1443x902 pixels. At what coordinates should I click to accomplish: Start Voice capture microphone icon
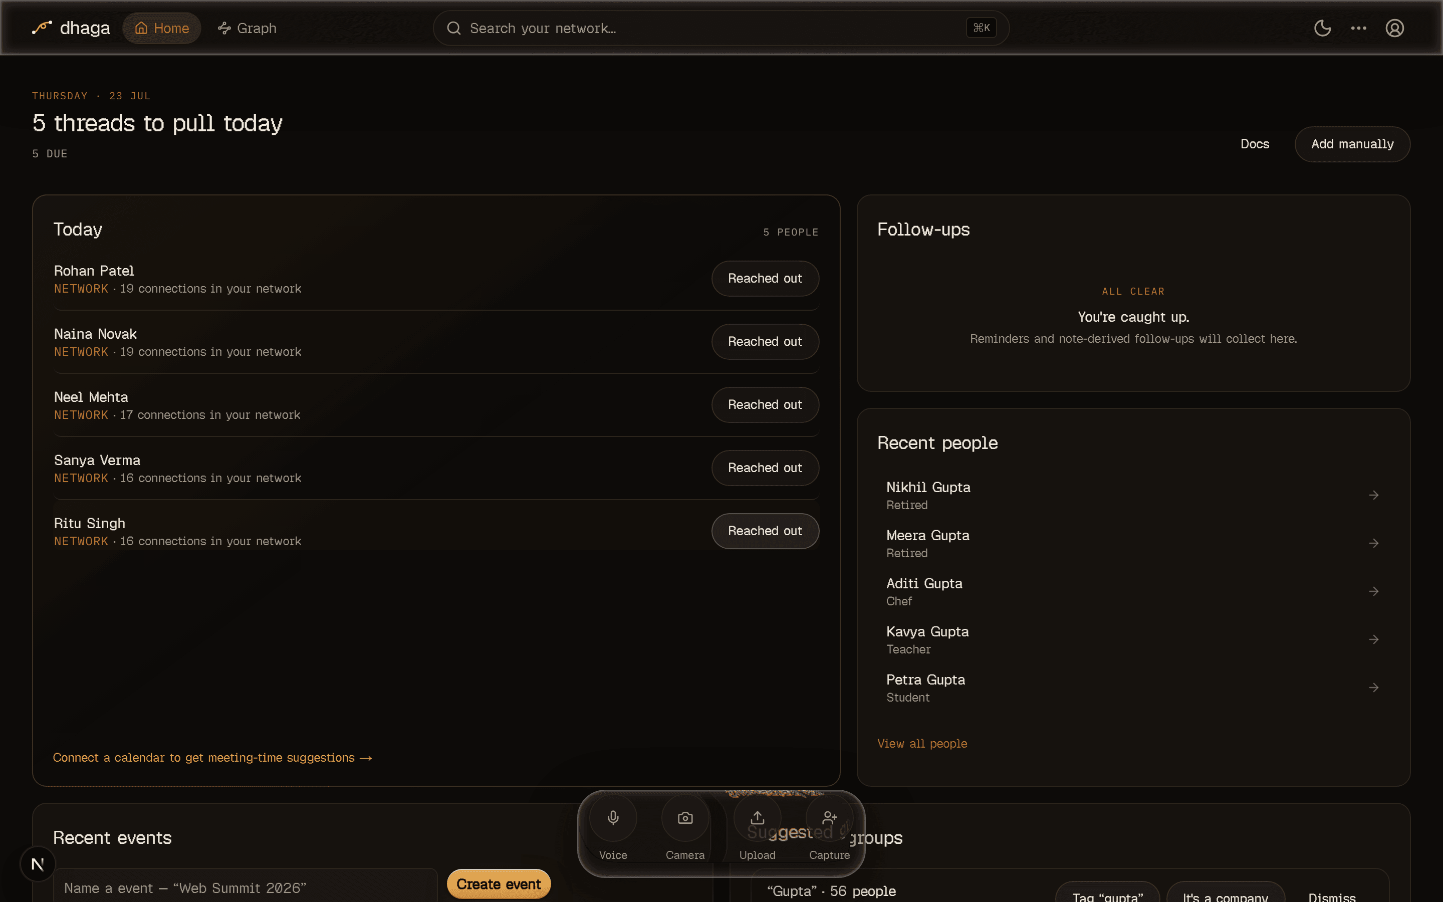tap(613, 817)
